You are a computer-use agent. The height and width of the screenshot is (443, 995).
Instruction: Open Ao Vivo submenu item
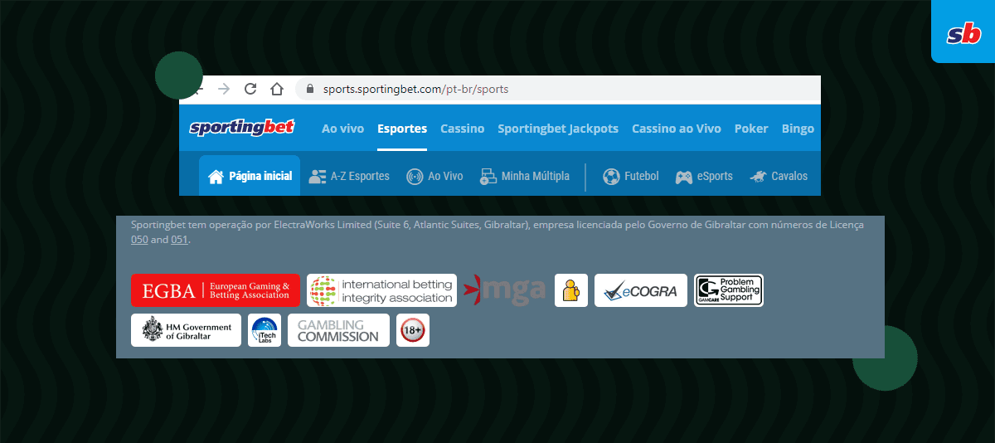434,176
